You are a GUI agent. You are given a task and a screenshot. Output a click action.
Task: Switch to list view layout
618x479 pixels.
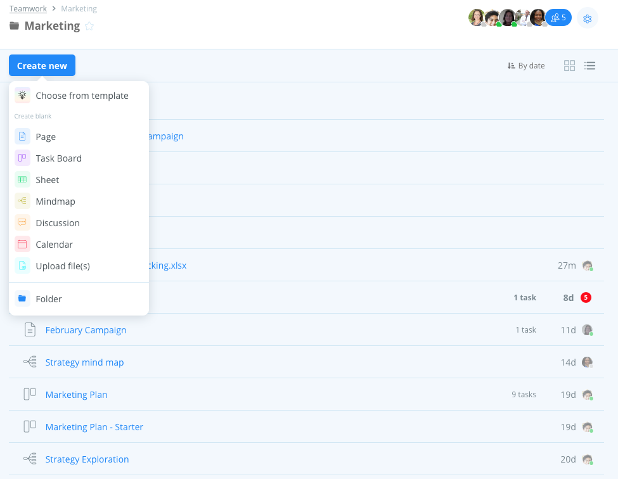click(x=590, y=66)
